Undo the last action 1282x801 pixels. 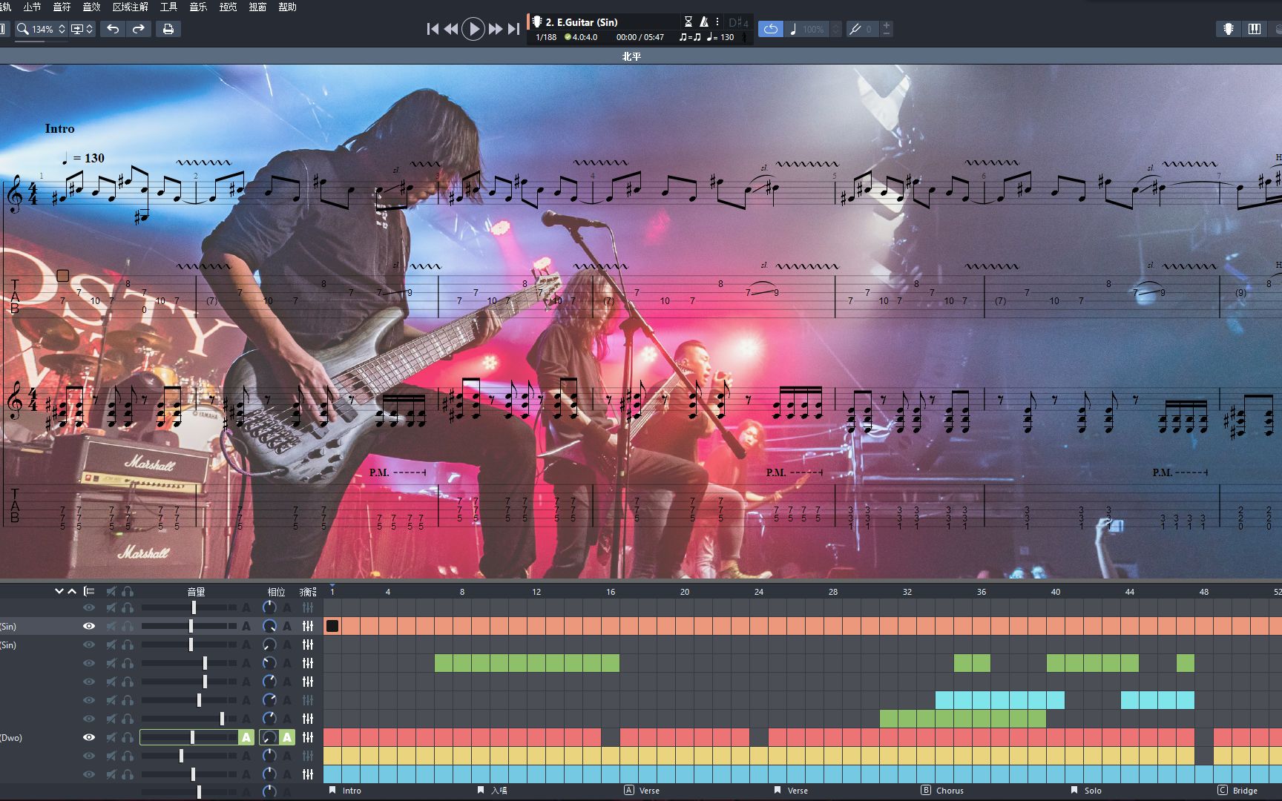point(113,29)
